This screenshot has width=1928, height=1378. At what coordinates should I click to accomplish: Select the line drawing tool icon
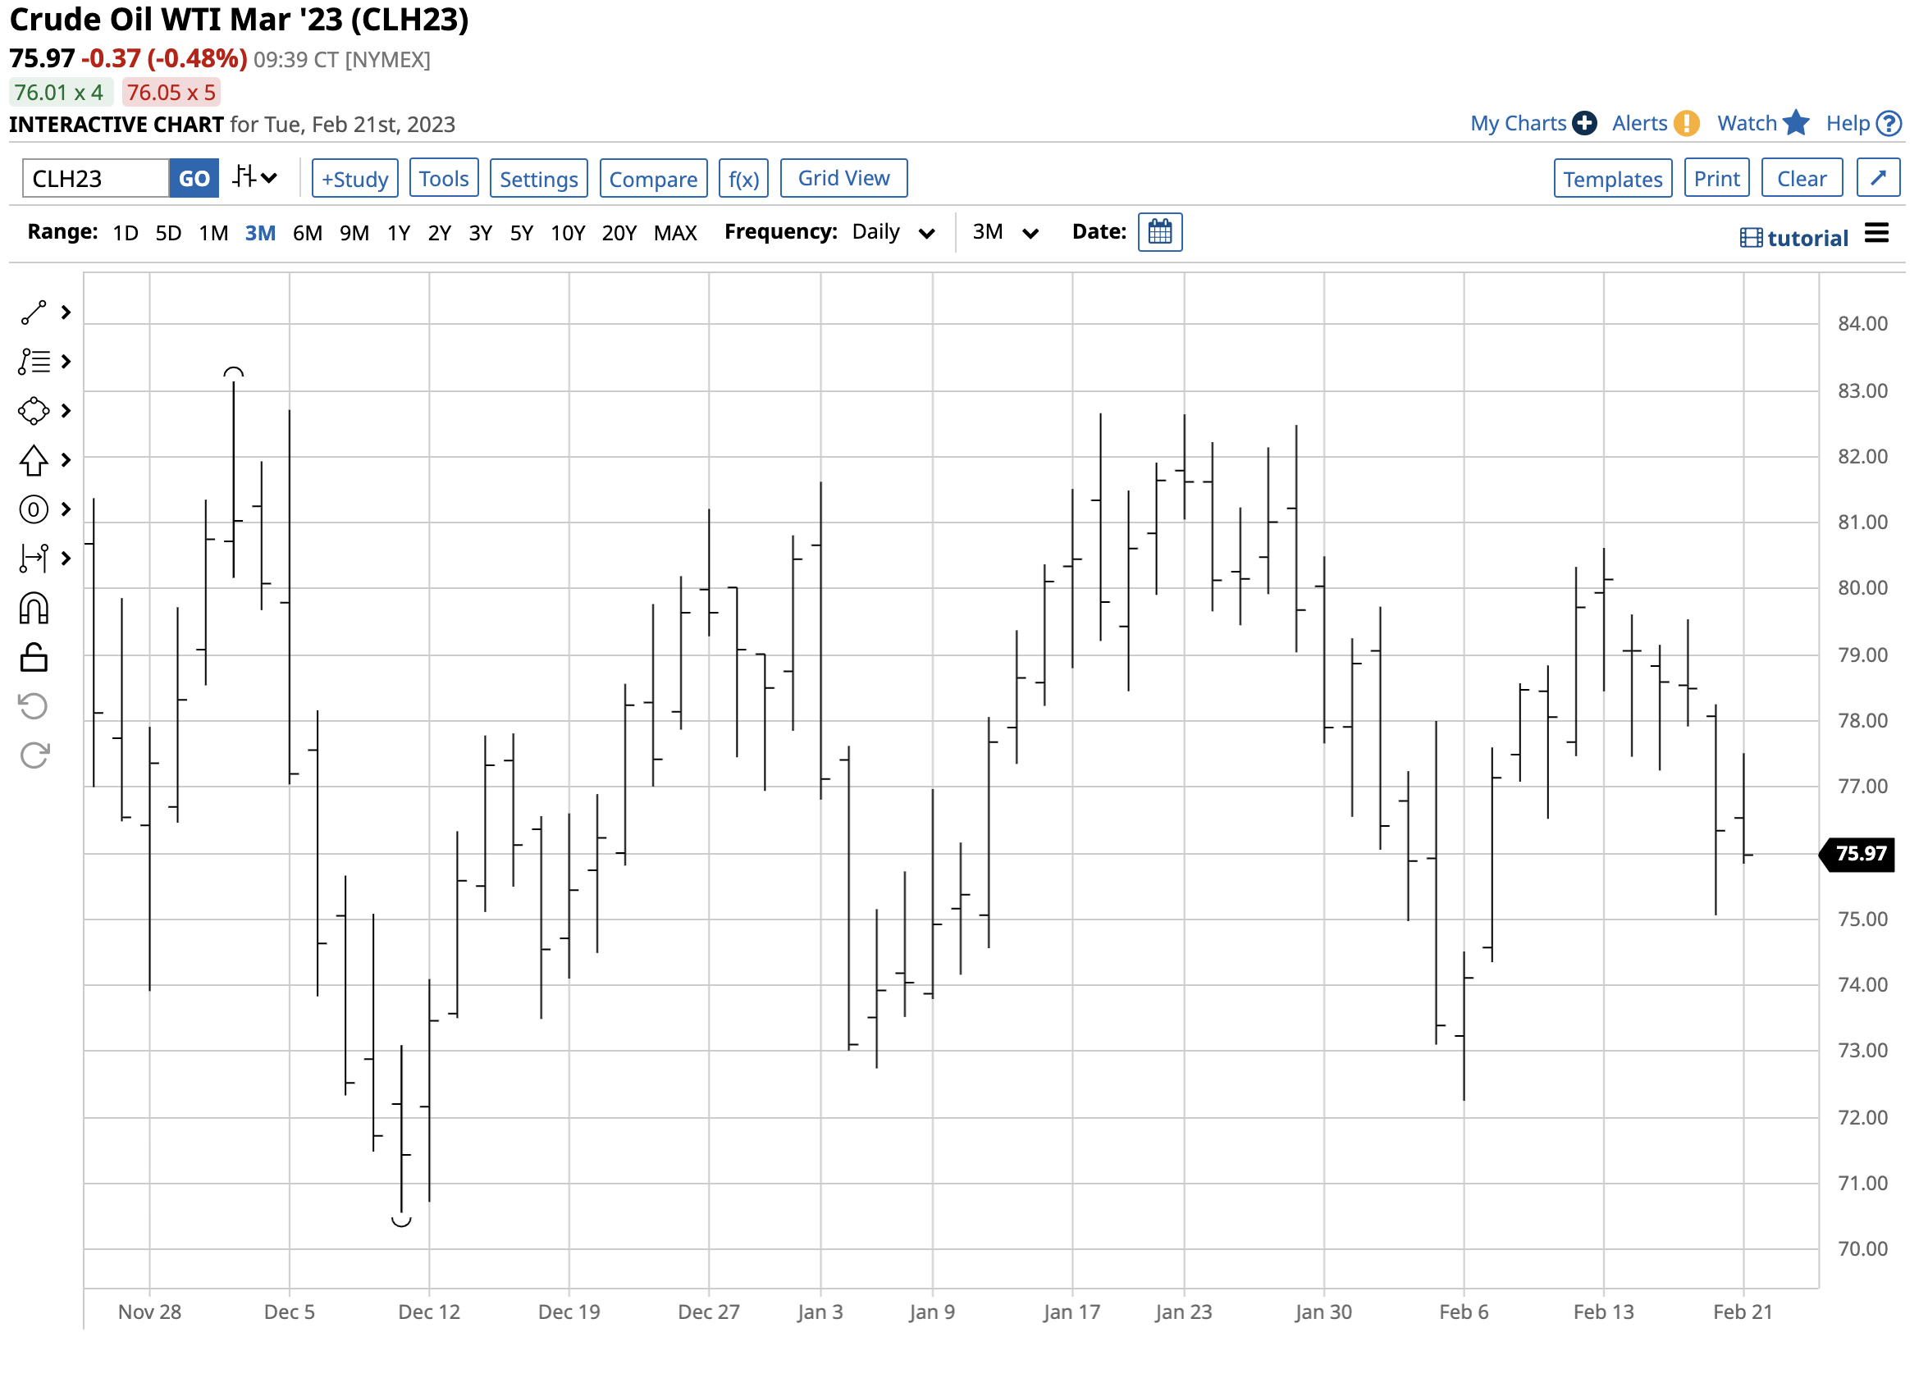(33, 313)
